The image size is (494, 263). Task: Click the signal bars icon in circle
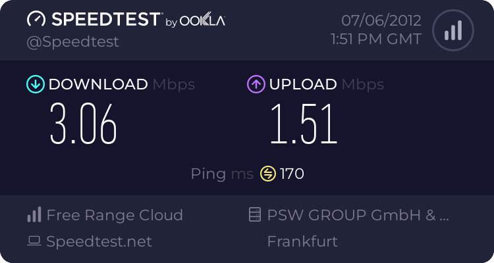[x=453, y=30]
